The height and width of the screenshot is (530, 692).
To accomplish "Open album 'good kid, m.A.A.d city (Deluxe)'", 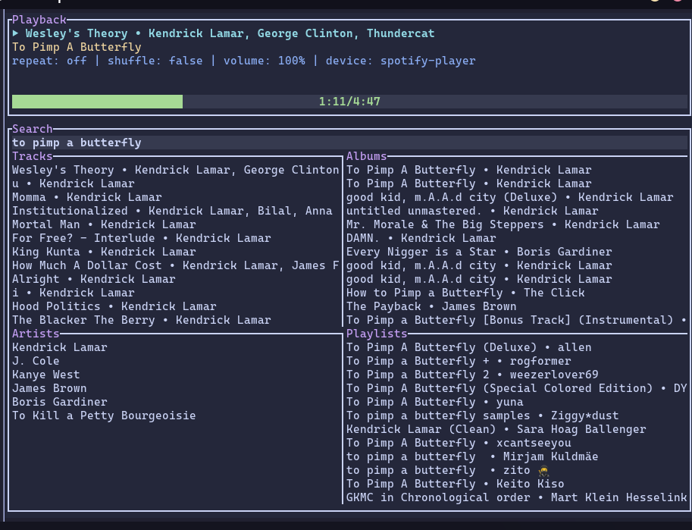I will pos(510,197).
